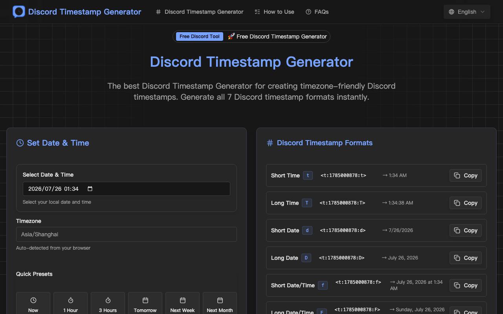The image size is (503, 314).
Task: Jump to the FAQs section
Action: point(317,12)
